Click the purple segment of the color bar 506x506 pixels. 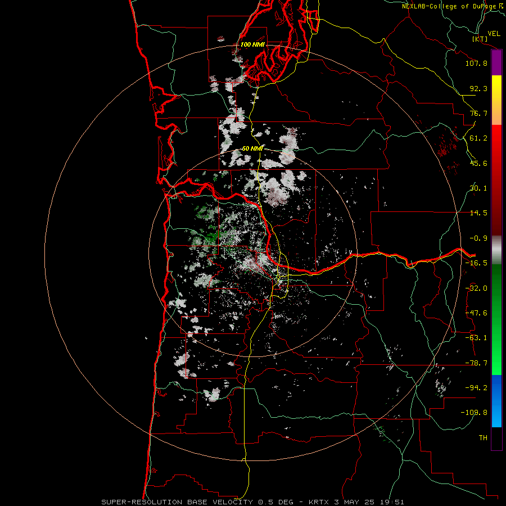[496, 62]
